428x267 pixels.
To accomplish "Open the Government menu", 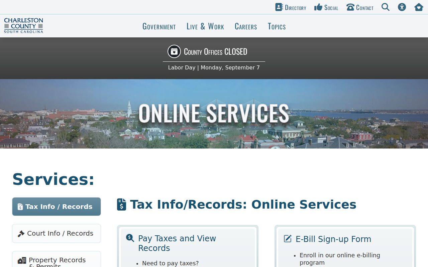I will coord(159,26).
